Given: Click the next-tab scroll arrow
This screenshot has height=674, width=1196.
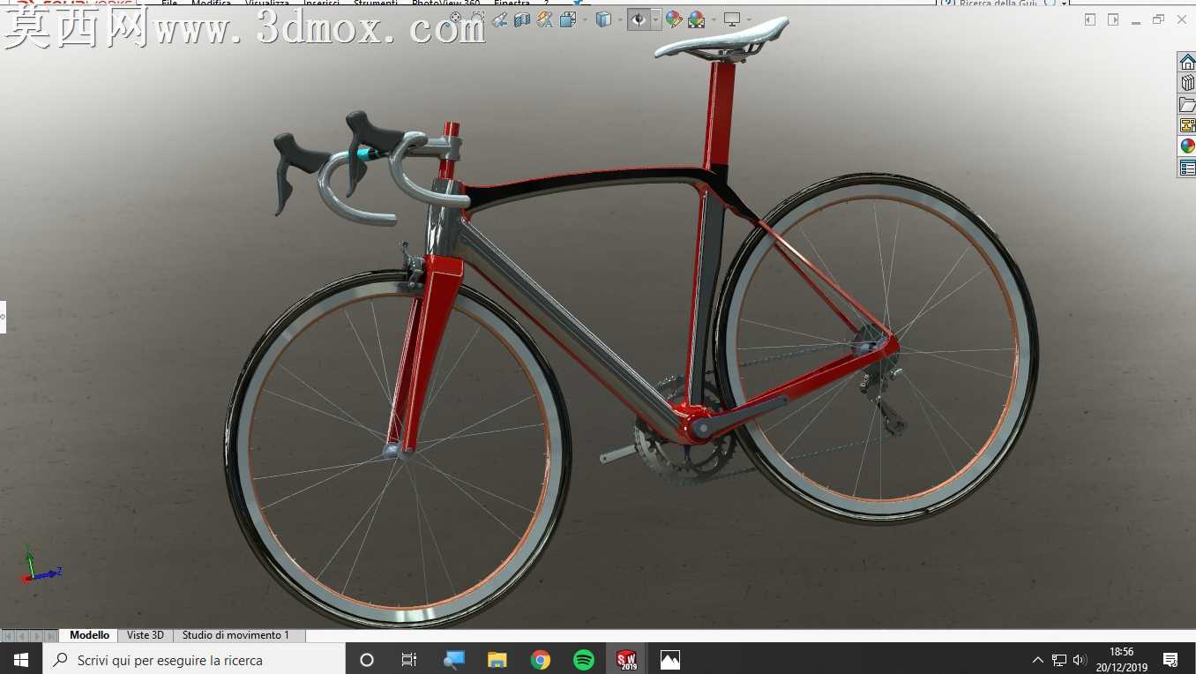Looking at the screenshot, I should (36, 636).
